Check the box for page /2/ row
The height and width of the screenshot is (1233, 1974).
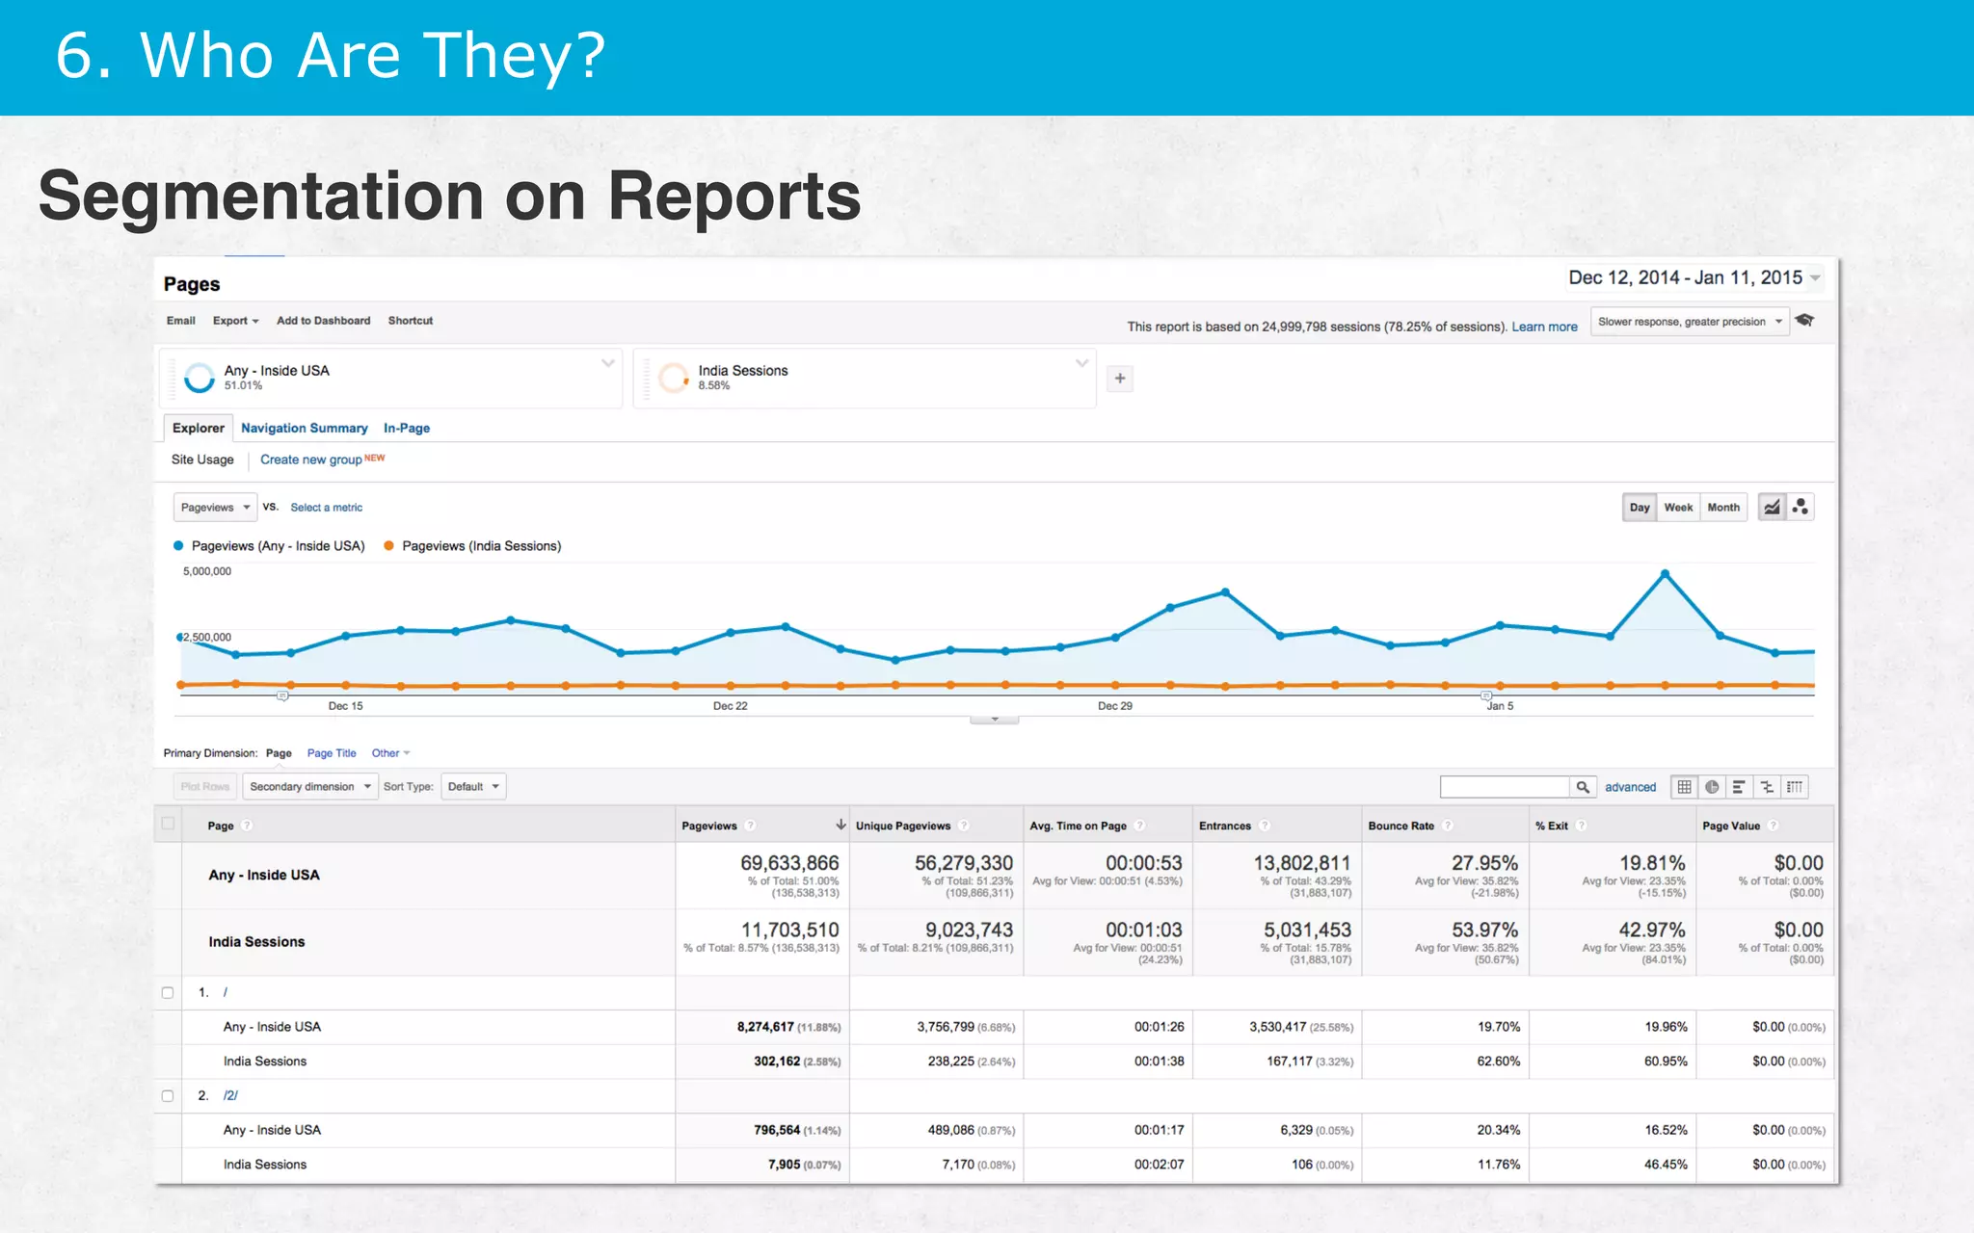point(168,1095)
